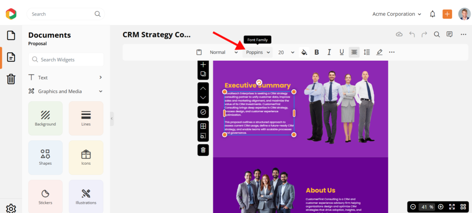The width and height of the screenshot is (472, 213).
Task: Click the rotate handle above the text box
Action: coord(259,82)
